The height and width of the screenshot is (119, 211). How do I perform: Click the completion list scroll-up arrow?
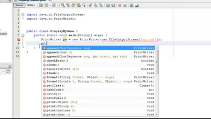157,48
